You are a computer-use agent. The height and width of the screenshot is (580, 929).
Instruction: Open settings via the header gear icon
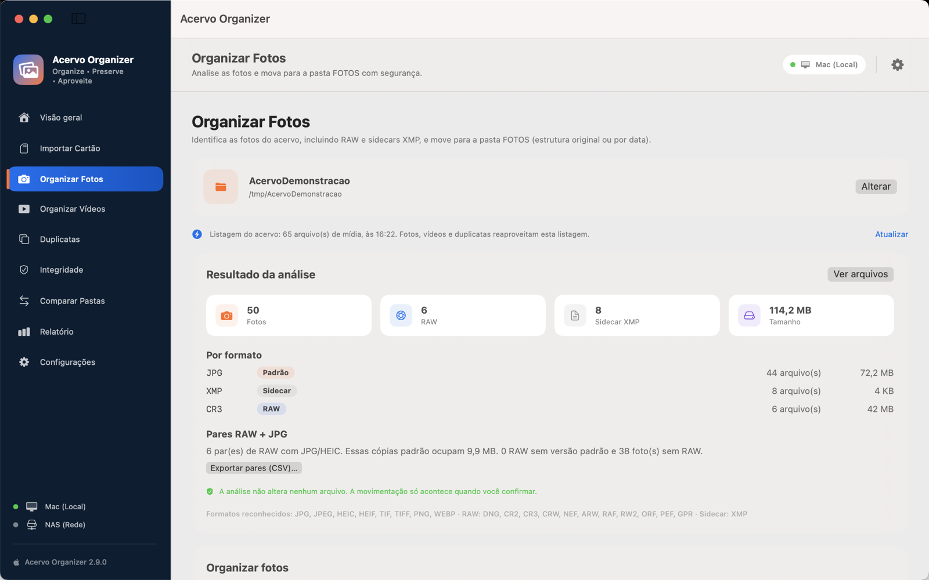coord(898,65)
